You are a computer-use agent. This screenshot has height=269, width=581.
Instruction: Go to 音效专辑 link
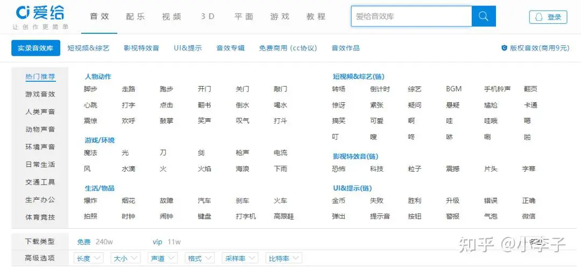(x=230, y=48)
